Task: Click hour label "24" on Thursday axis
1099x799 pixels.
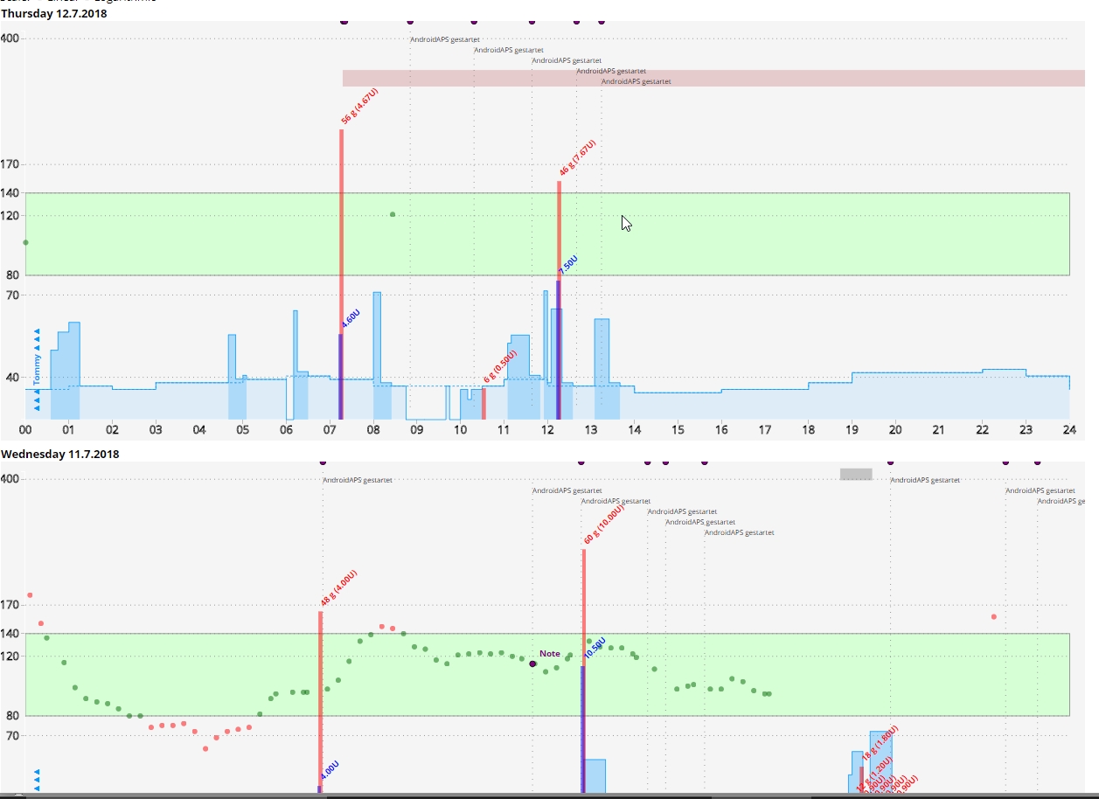Action: (x=1069, y=429)
